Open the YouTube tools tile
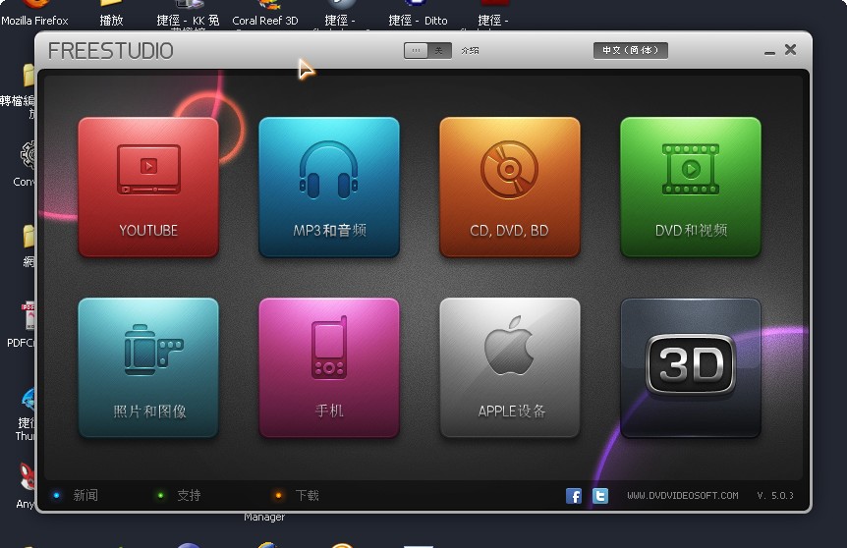This screenshot has width=847, height=548. 148,187
